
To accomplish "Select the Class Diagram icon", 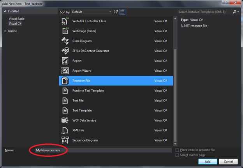I will [65, 41].
